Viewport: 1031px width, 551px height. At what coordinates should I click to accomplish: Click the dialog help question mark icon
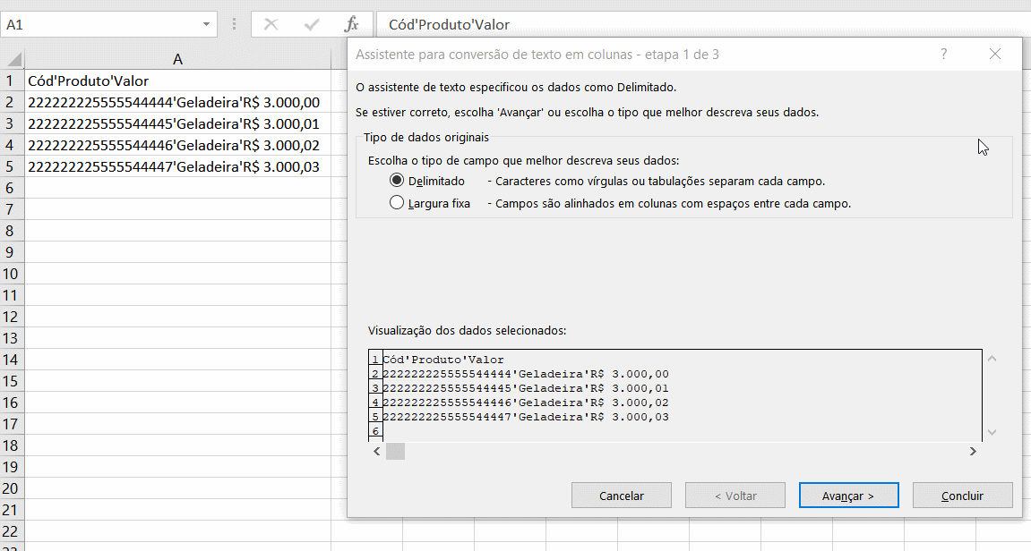click(943, 55)
